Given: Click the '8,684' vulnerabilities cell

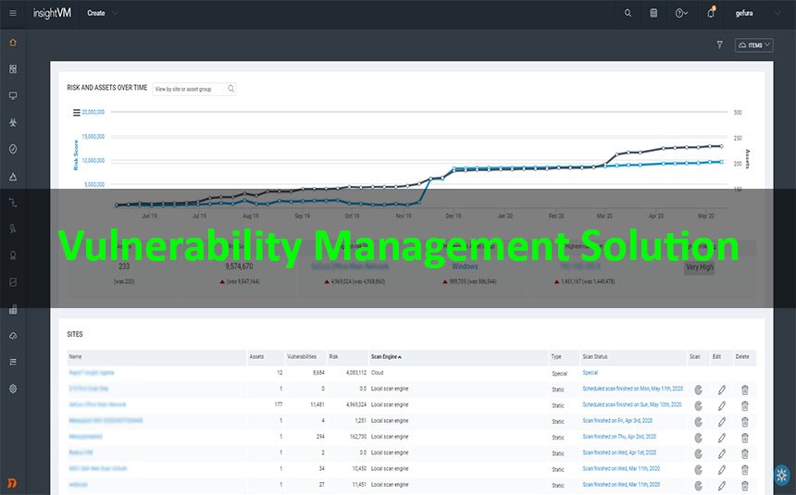Looking at the screenshot, I should pyautogui.click(x=318, y=373).
